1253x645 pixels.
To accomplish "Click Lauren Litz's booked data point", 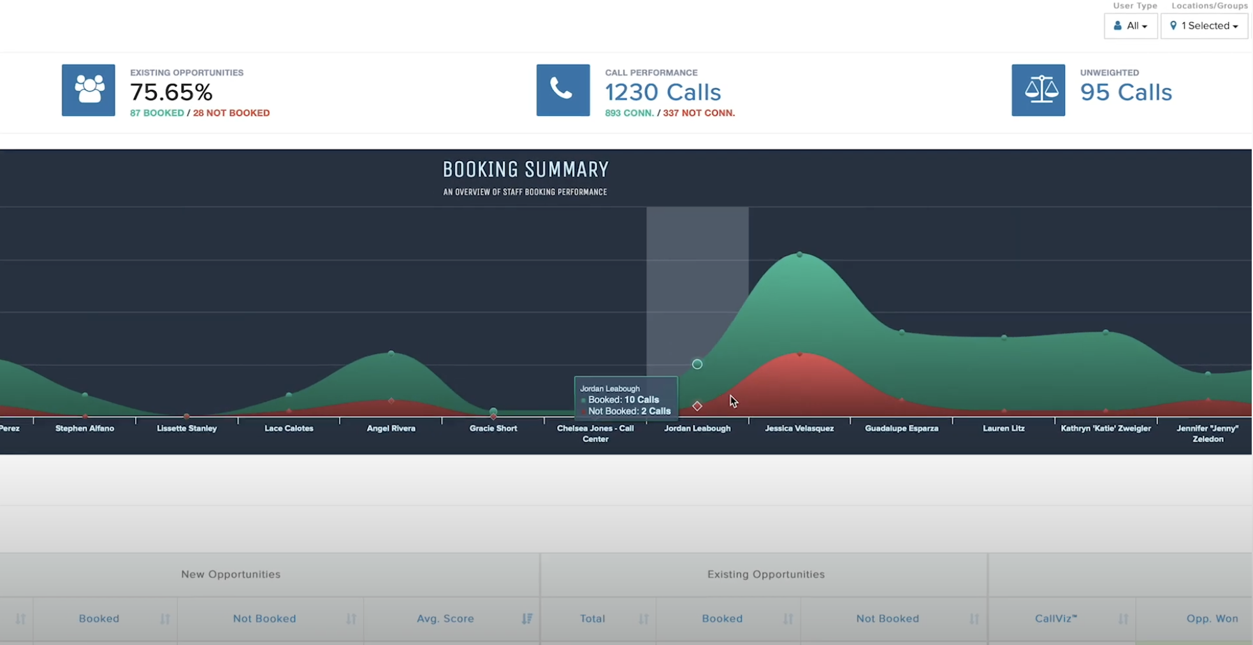I will coord(1004,338).
